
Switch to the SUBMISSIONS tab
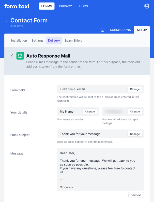120,30
